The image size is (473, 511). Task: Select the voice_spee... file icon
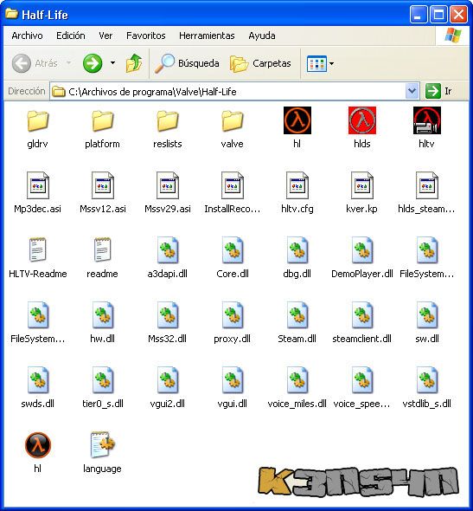pyautogui.click(x=362, y=379)
